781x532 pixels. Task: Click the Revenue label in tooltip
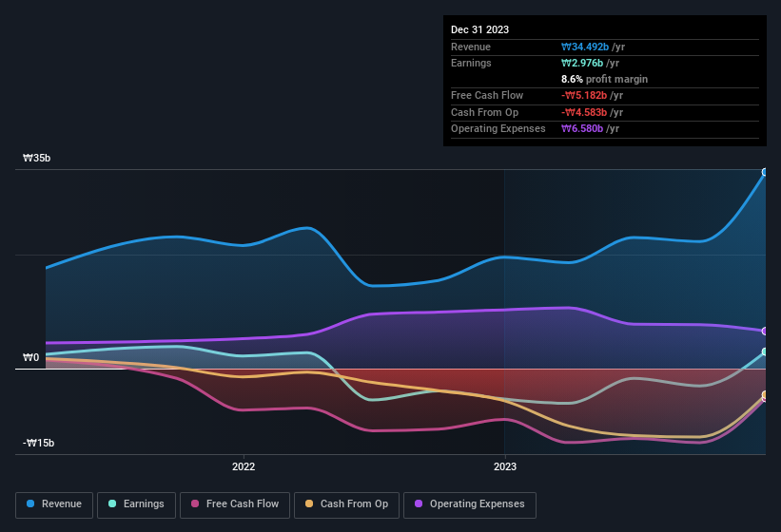point(471,47)
